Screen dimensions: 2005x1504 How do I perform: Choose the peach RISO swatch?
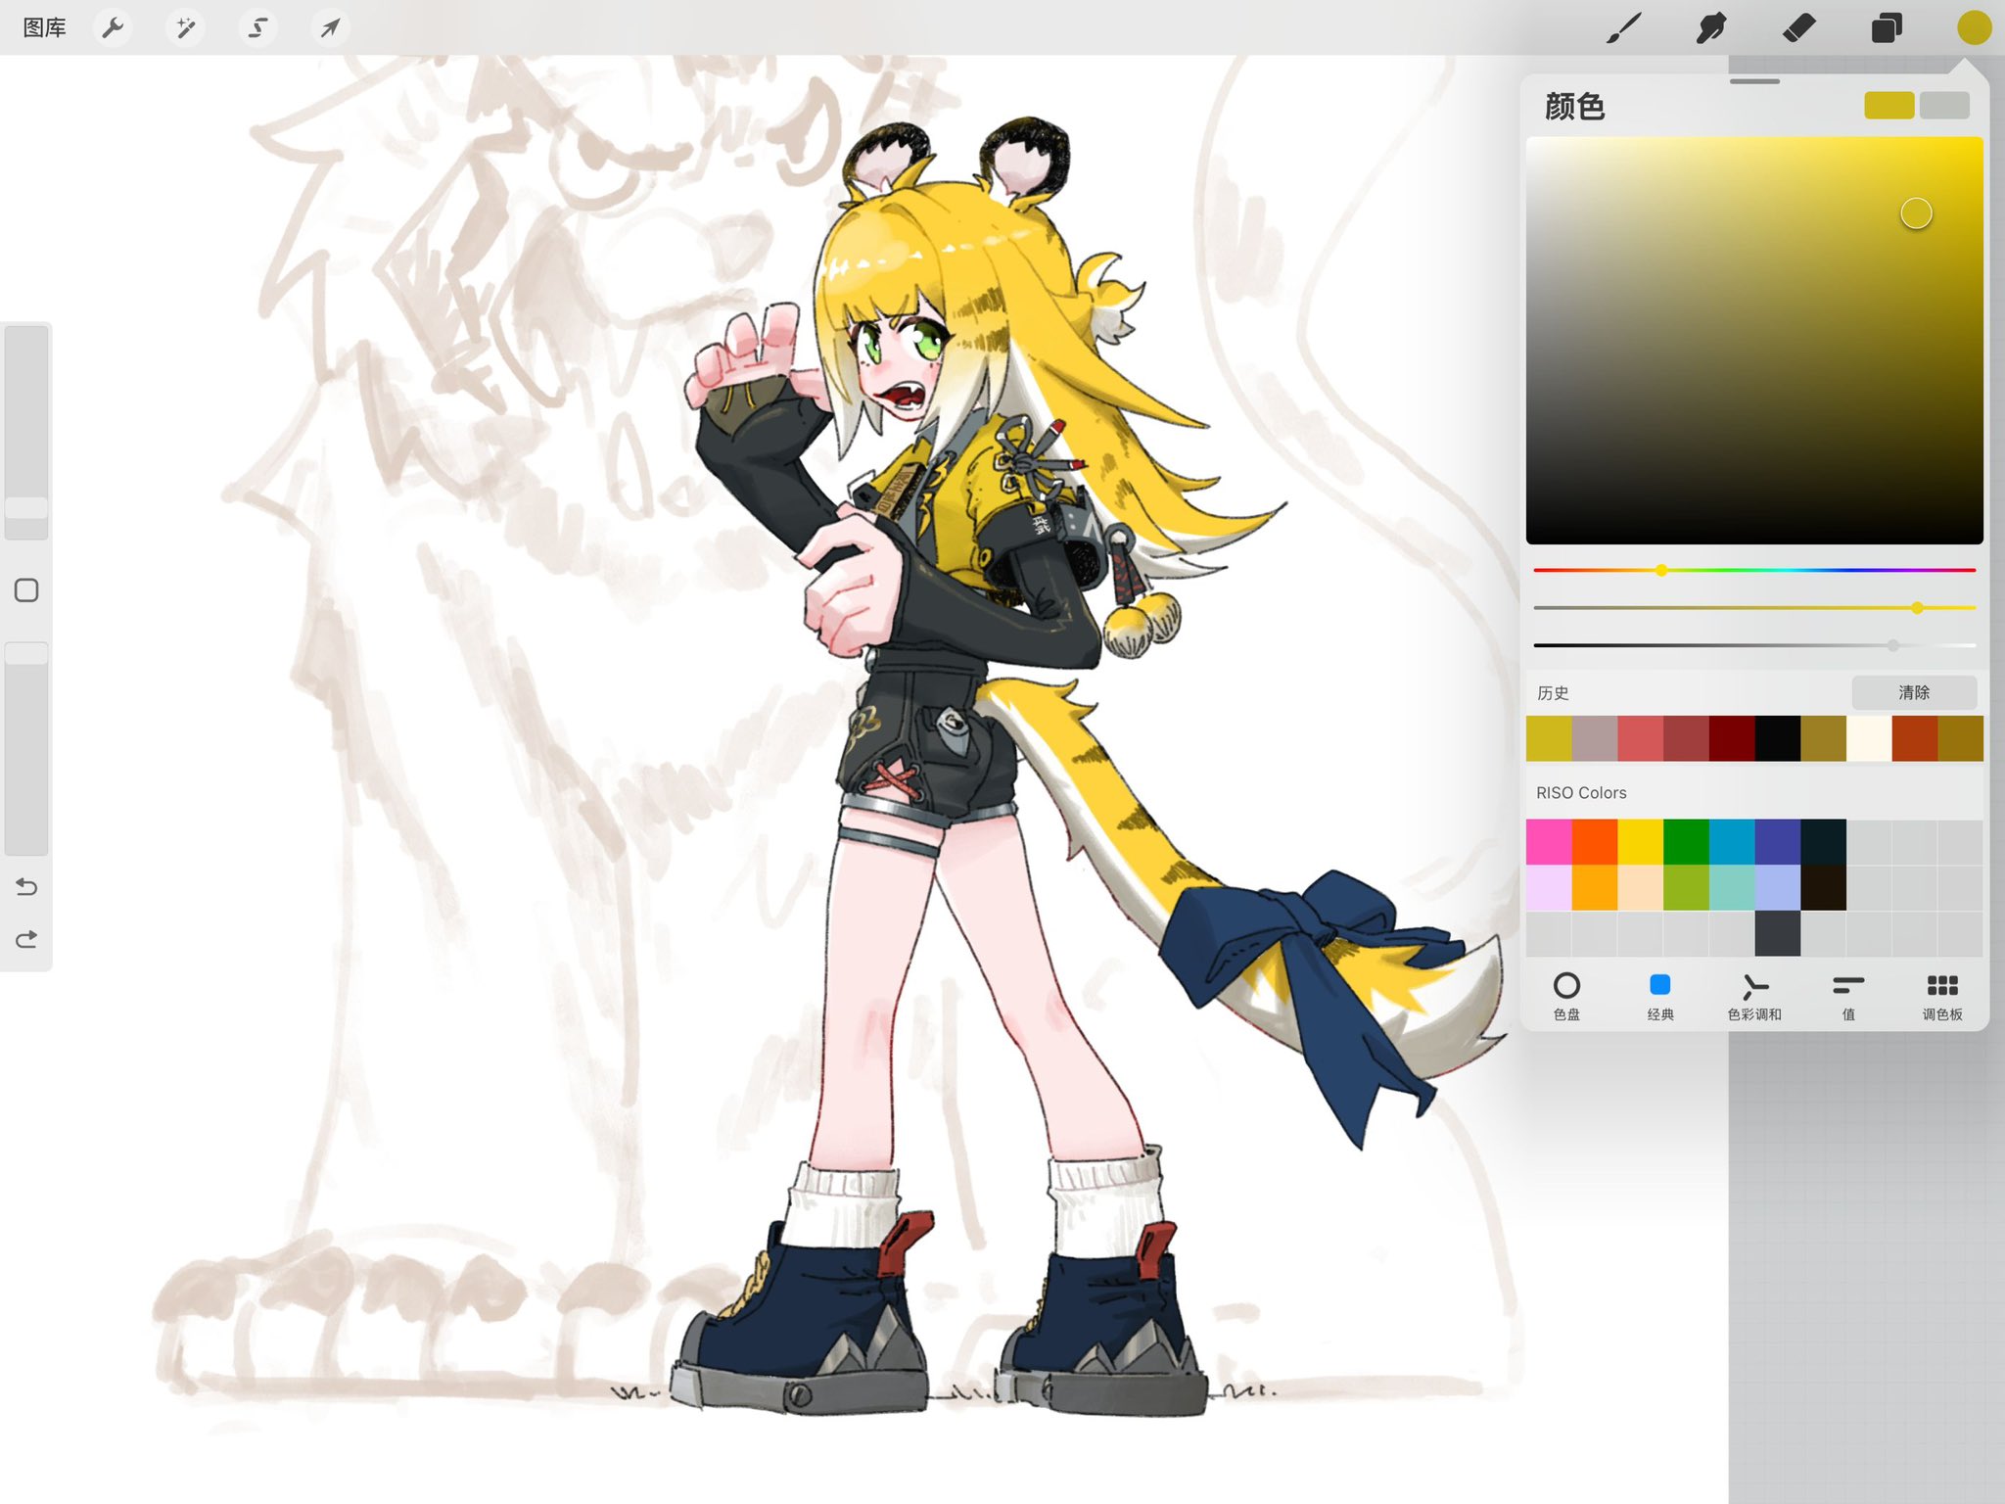click(x=1641, y=887)
